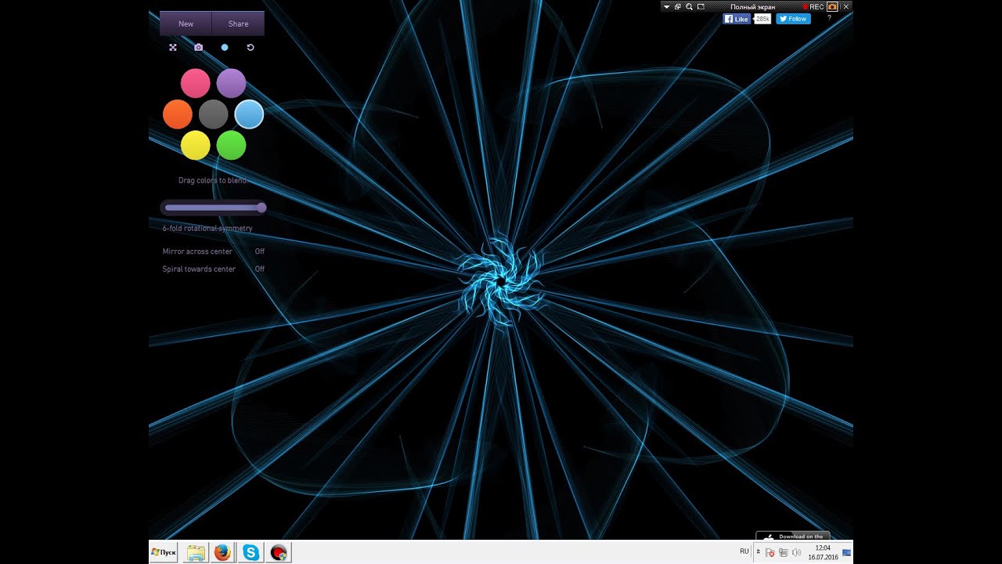Start recording with the REC button

click(813, 6)
